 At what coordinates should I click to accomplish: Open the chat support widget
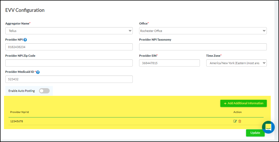tap(268, 127)
